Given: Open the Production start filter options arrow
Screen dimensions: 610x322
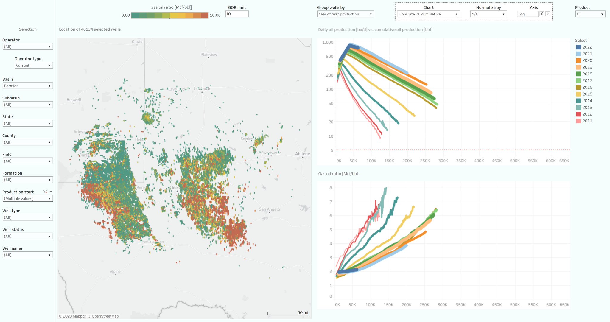Looking at the screenshot, I should coord(51,192).
